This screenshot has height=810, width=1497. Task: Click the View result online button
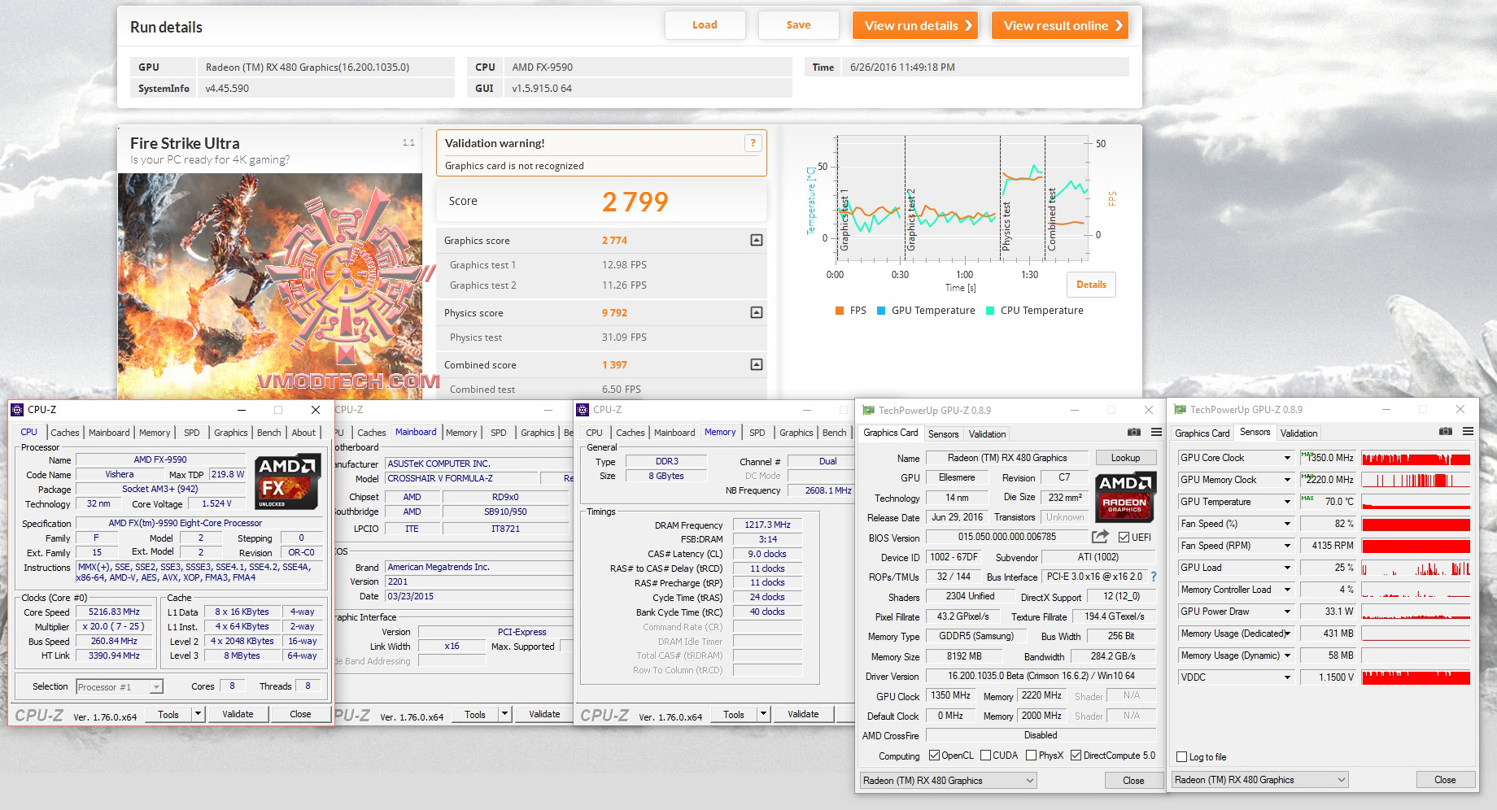click(x=1060, y=25)
